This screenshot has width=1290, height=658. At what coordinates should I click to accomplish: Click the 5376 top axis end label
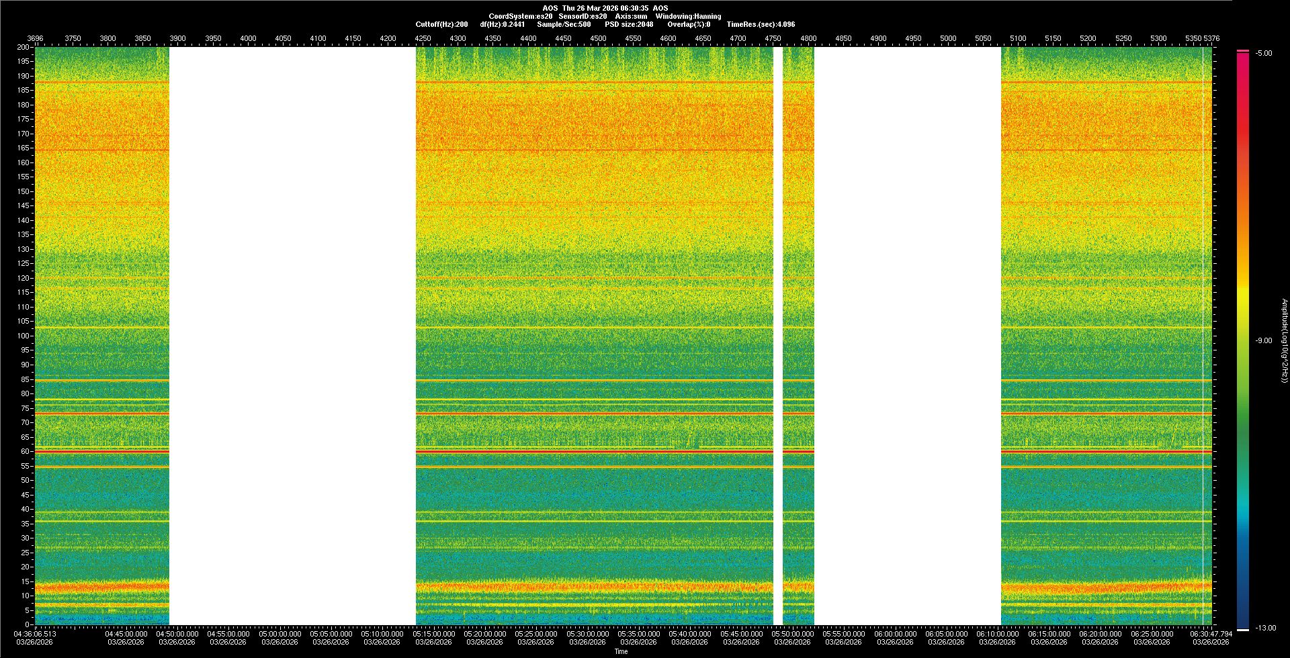[x=1211, y=38]
